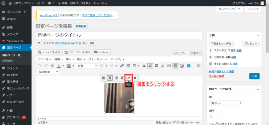Click the blue Smart Slider toolbar icon
The width and height of the screenshot is (269, 125).
coord(189,66)
